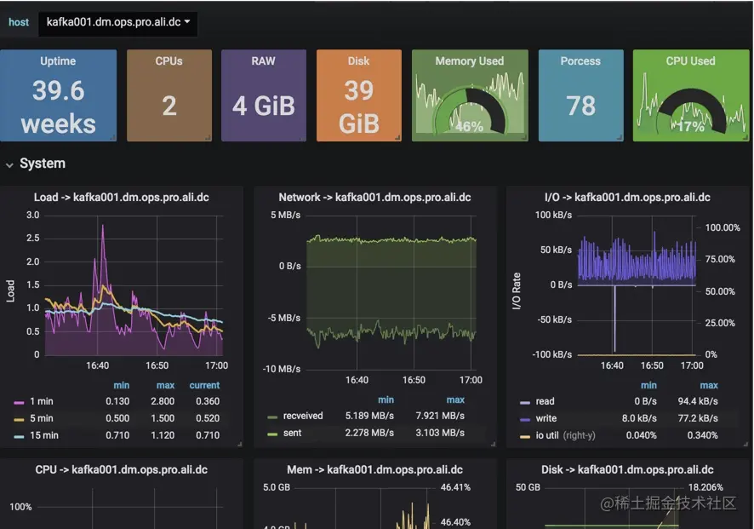Screen dimensions: 754x529
Task: Click the sent min value 2.278 MB/s
Action: point(369,433)
